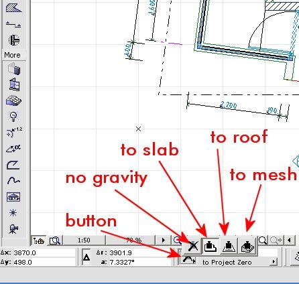Select the Radial Dimension tool
The image size is (299, 284).
[14, 132]
